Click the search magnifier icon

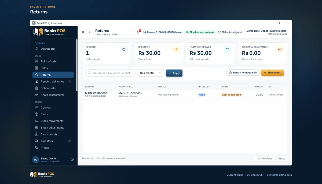click(89, 73)
